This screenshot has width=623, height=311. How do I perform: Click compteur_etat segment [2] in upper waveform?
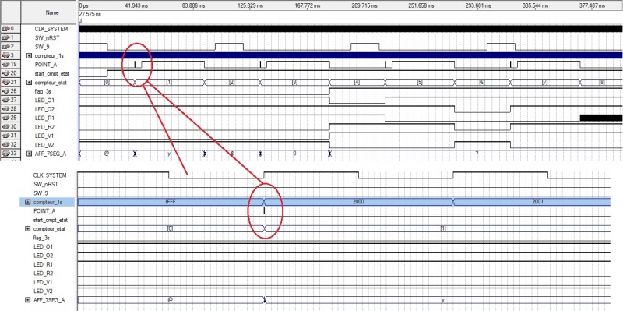tap(231, 83)
